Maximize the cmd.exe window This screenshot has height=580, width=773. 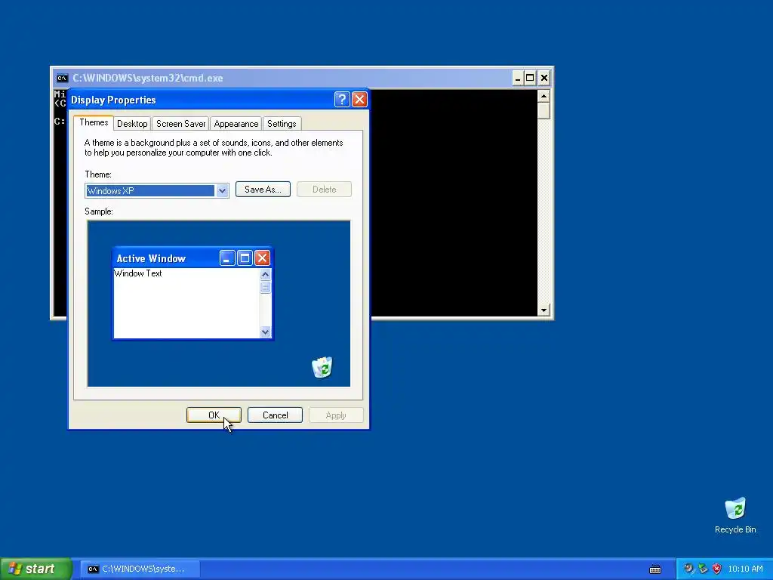click(x=530, y=78)
